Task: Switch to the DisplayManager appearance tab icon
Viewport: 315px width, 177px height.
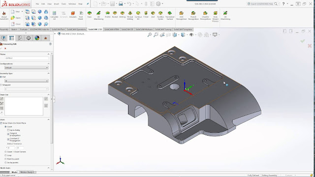Action: click(37, 38)
